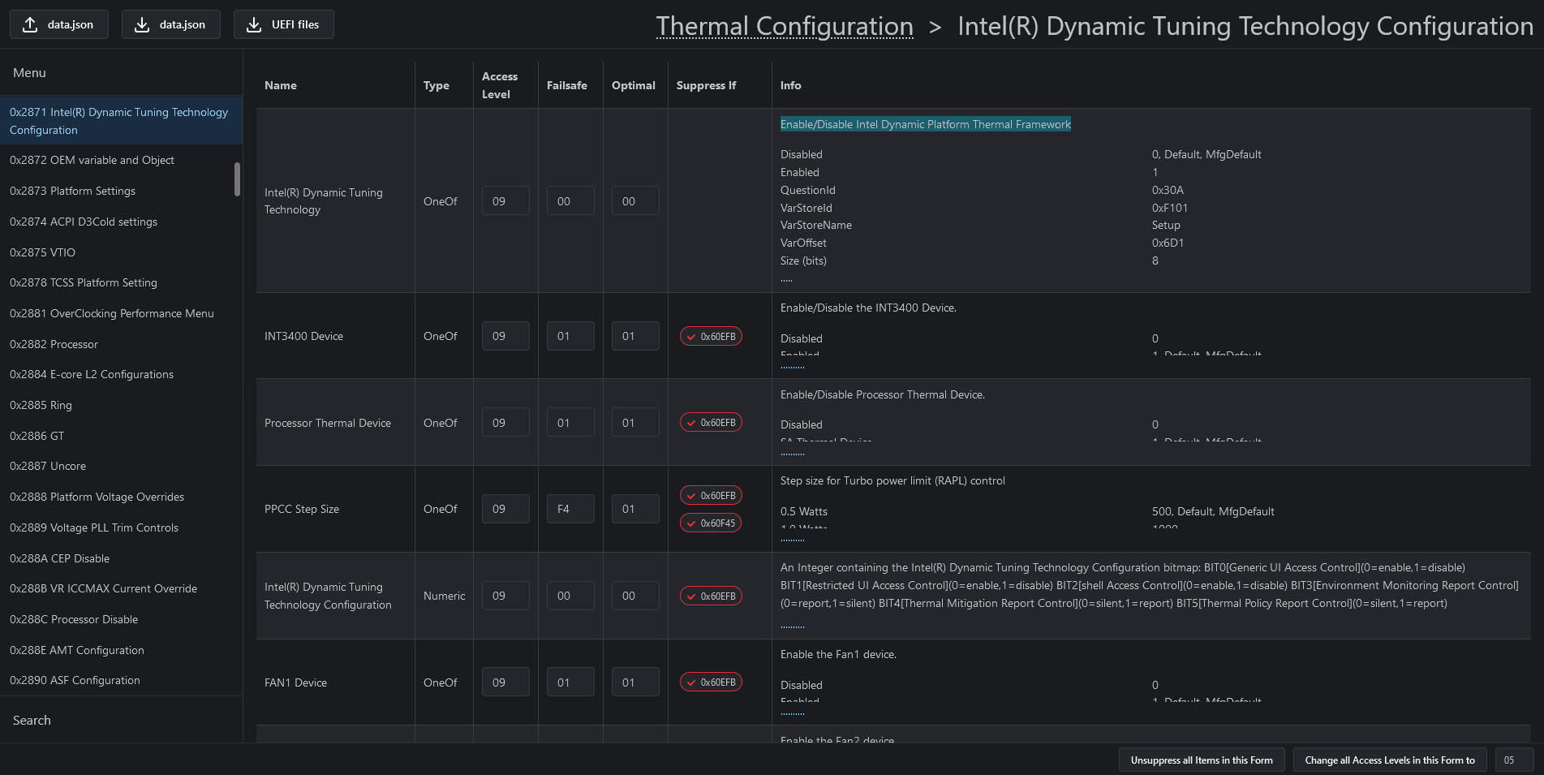
Task: Click the VarOffset value 0x6D1
Action: pos(1168,243)
